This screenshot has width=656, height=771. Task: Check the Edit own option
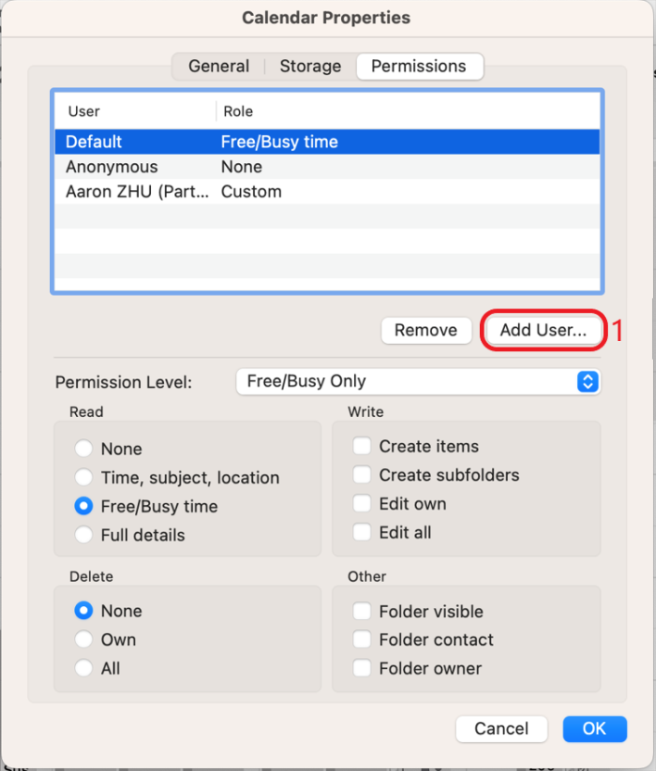pos(362,504)
